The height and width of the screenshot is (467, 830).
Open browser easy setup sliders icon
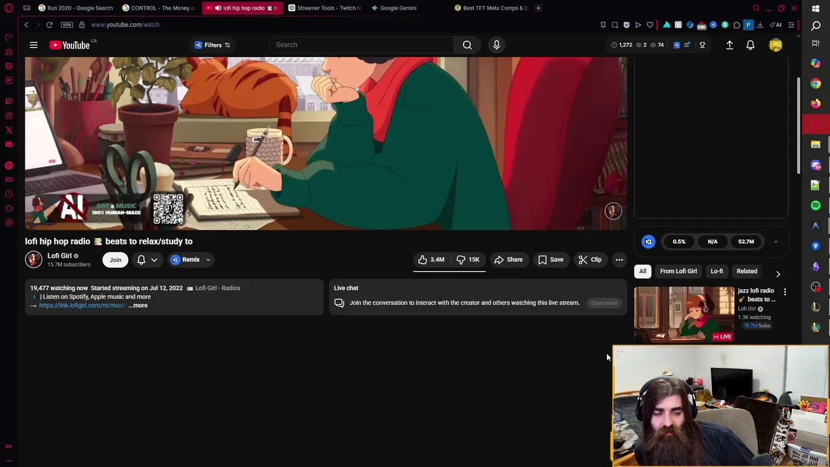[x=791, y=25]
